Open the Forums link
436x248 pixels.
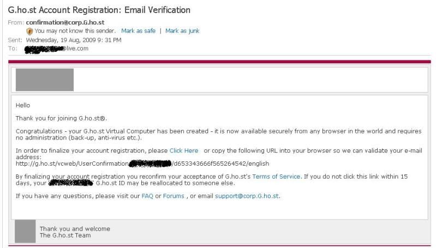pyautogui.click(x=174, y=196)
